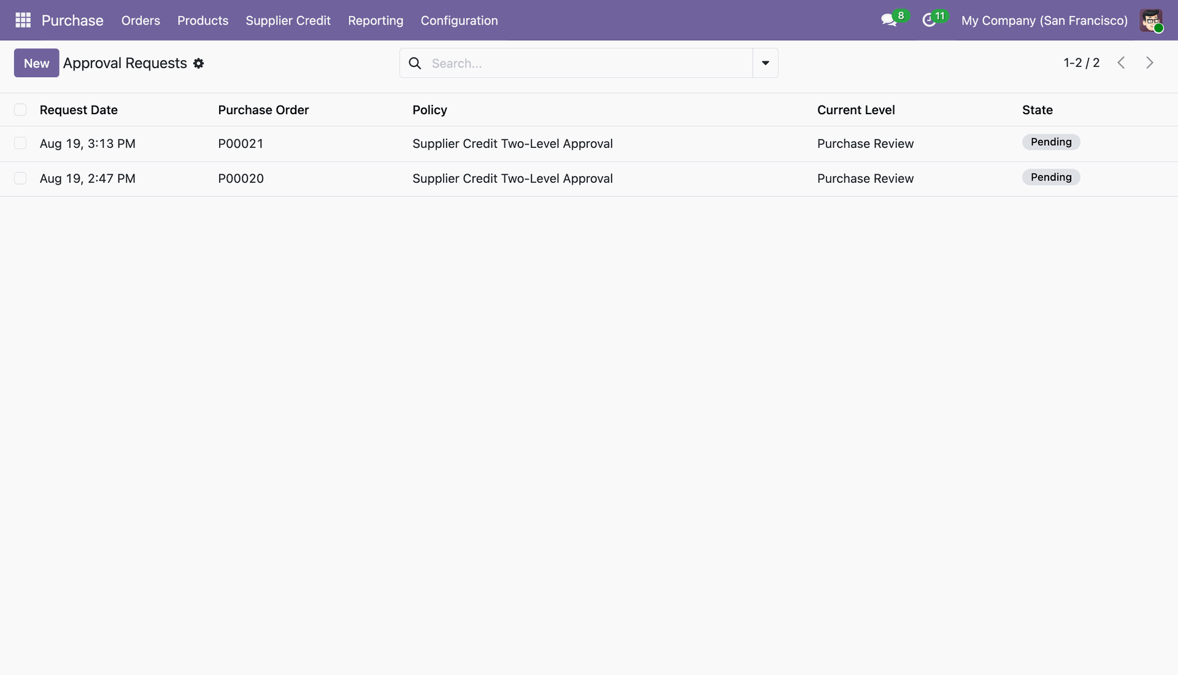Viewport: 1178px width, 675px height.
Task: Click Purchase Review in the P00021 row
Action: tap(865, 144)
